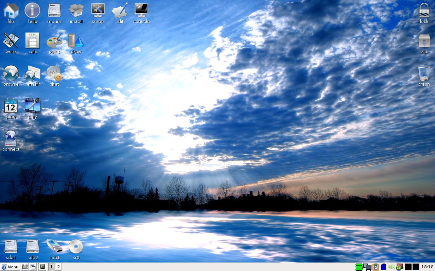The height and width of the screenshot is (271, 435).
Task: Click the 18:18 clock in the tray
Action: click(427, 267)
